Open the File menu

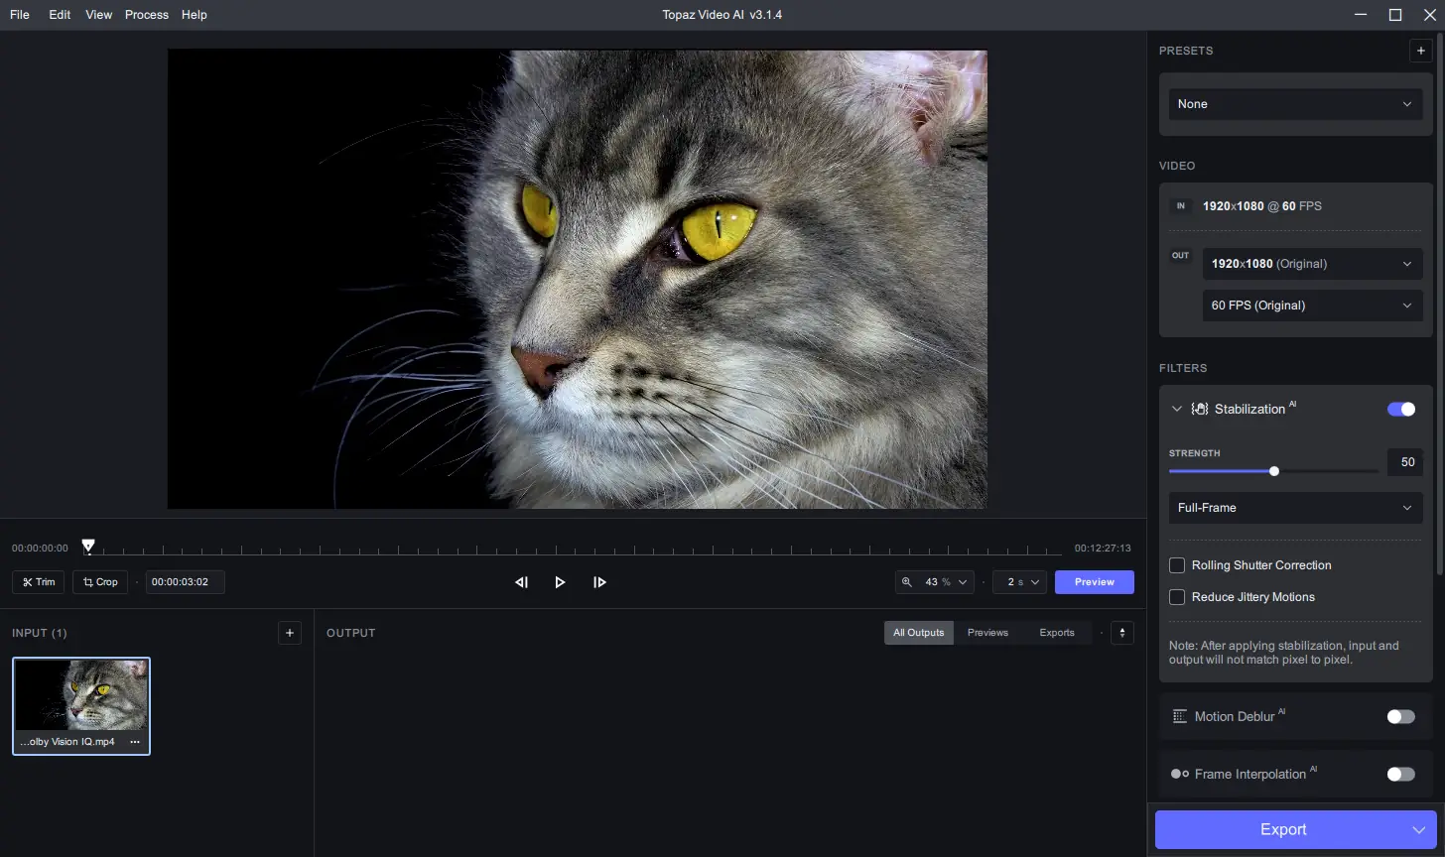pos(20,15)
